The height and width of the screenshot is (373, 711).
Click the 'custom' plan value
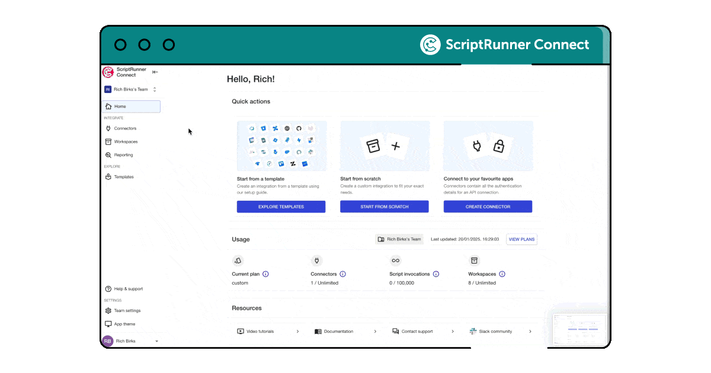pos(240,283)
